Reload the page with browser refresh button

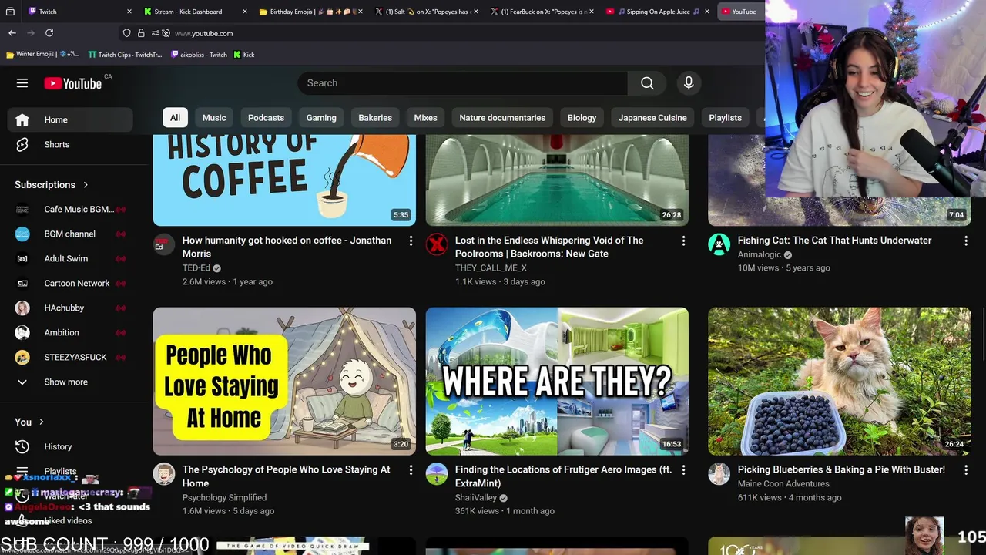[x=49, y=33]
